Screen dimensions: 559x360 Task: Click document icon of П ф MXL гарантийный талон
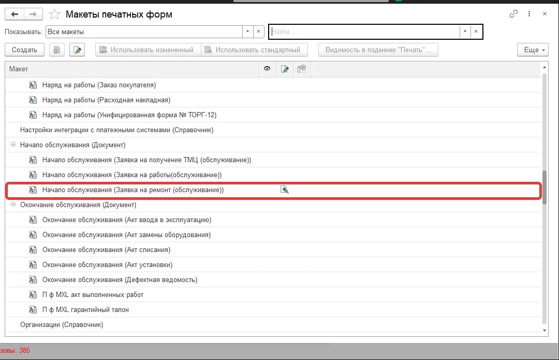[x=33, y=309]
